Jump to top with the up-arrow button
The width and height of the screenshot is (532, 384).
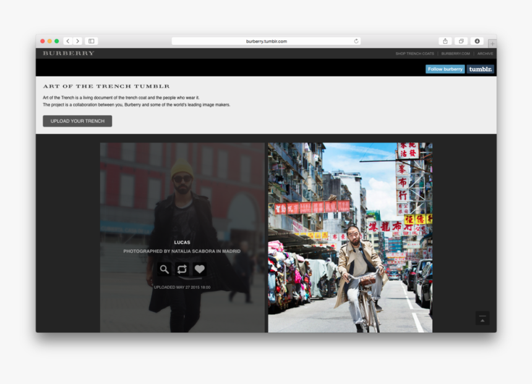[x=482, y=319]
